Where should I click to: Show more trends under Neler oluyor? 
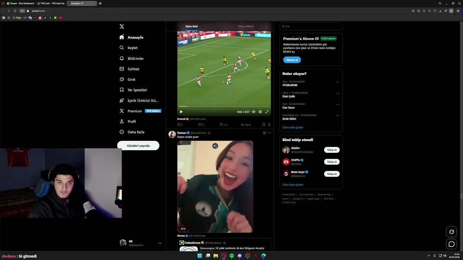click(293, 127)
